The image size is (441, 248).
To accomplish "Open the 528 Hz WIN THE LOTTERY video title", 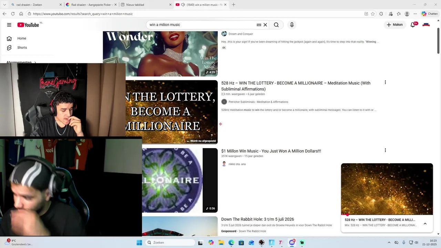I will point(296,86).
